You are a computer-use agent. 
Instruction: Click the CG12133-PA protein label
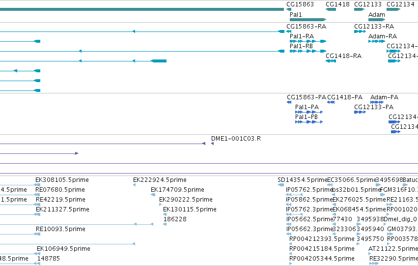(x=374, y=107)
